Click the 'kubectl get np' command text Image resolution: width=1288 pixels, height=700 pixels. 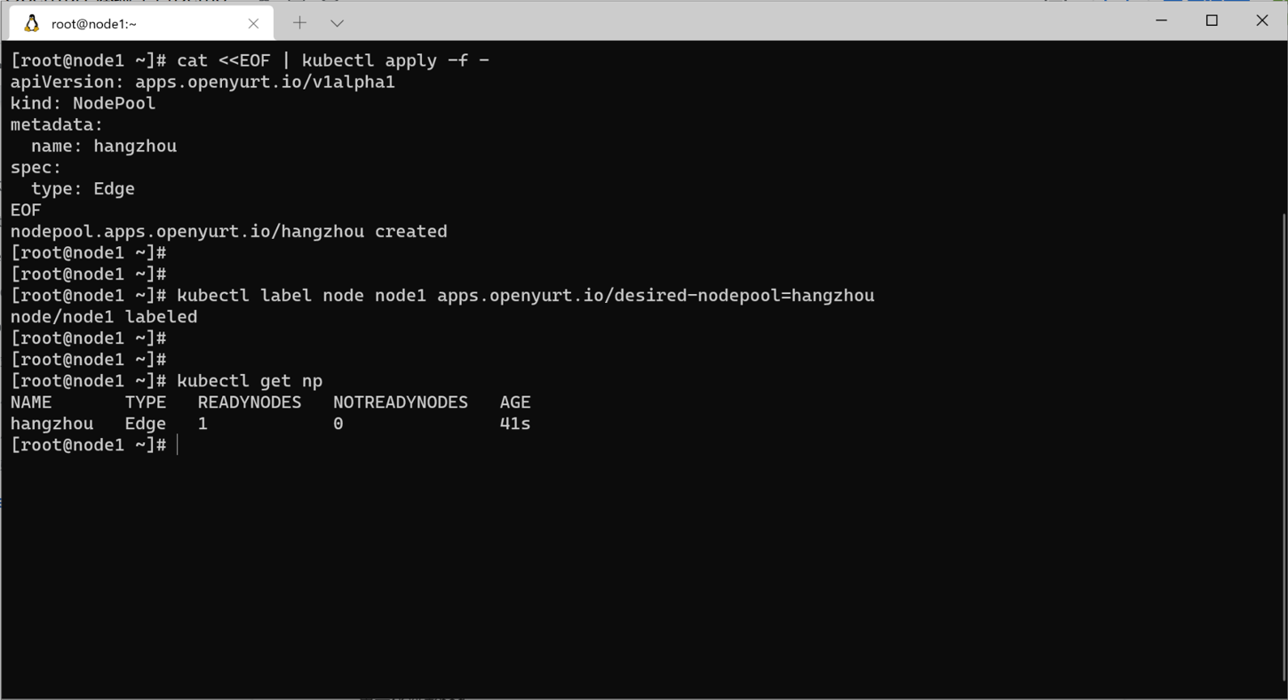pyautogui.click(x=250, y=381)
